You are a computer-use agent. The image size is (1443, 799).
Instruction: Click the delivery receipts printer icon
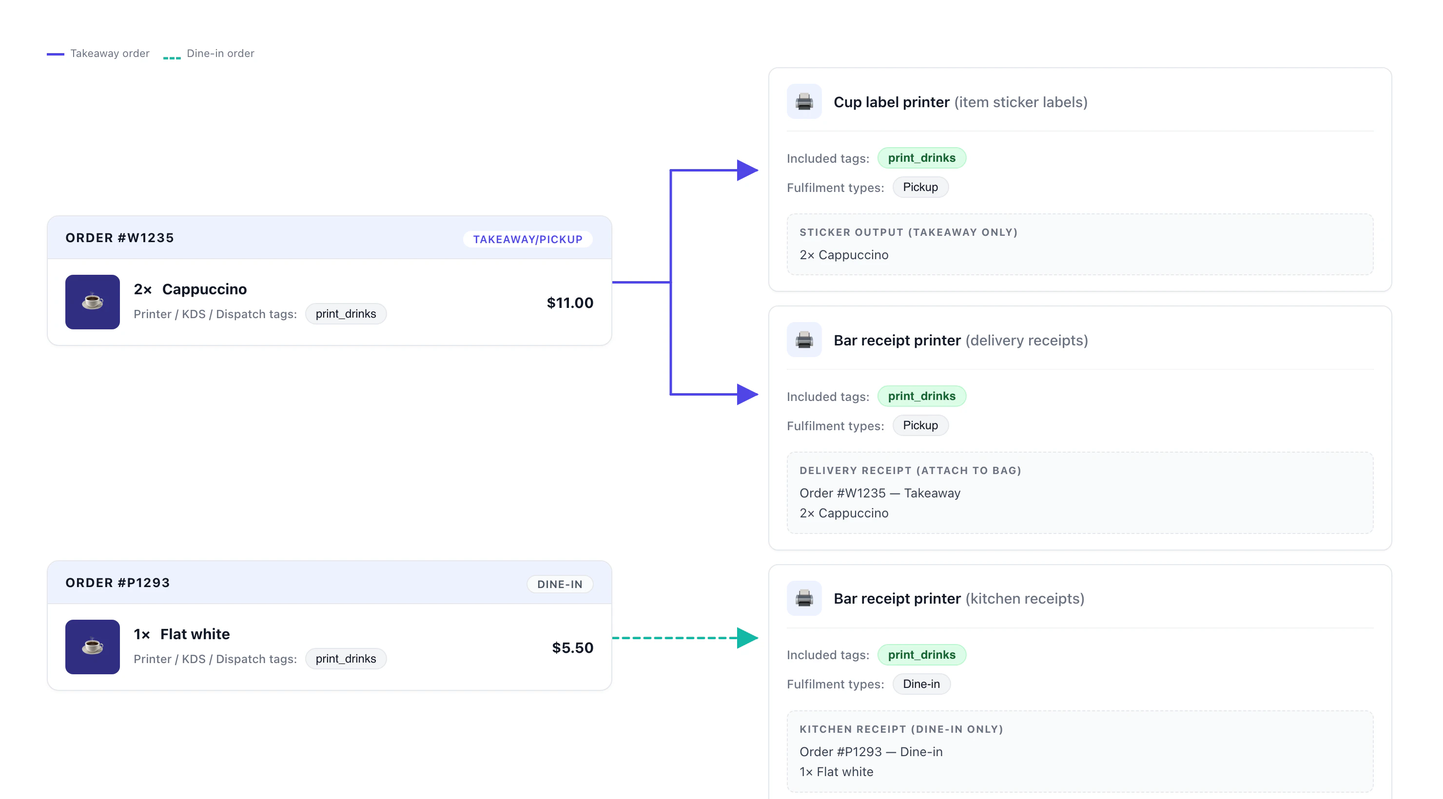tap(804, 339)
